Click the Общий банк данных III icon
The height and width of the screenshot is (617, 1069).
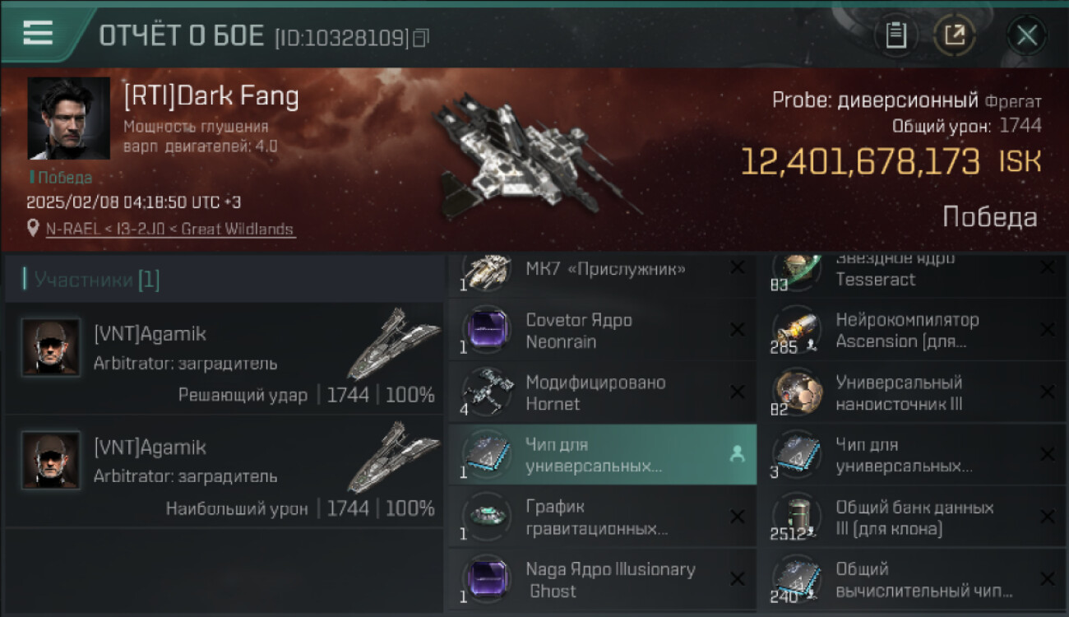coord(796,517)
